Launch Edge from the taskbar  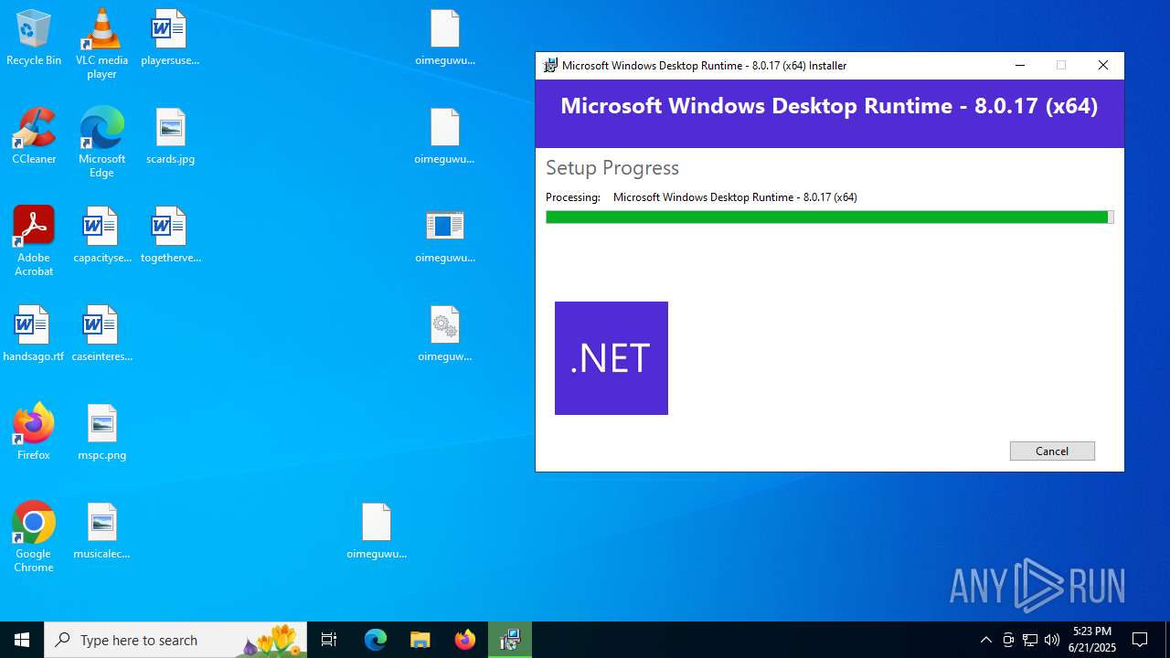(376, 640)
